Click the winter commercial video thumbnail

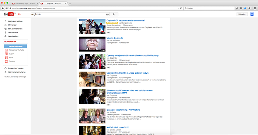[92, 27]
